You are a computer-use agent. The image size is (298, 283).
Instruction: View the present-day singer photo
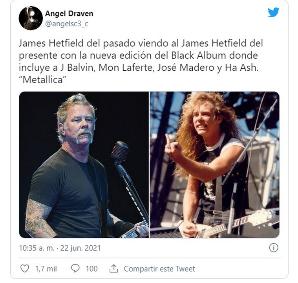click(84, 165)
